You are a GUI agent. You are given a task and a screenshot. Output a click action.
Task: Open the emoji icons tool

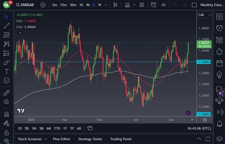click(x=7, y=80)
